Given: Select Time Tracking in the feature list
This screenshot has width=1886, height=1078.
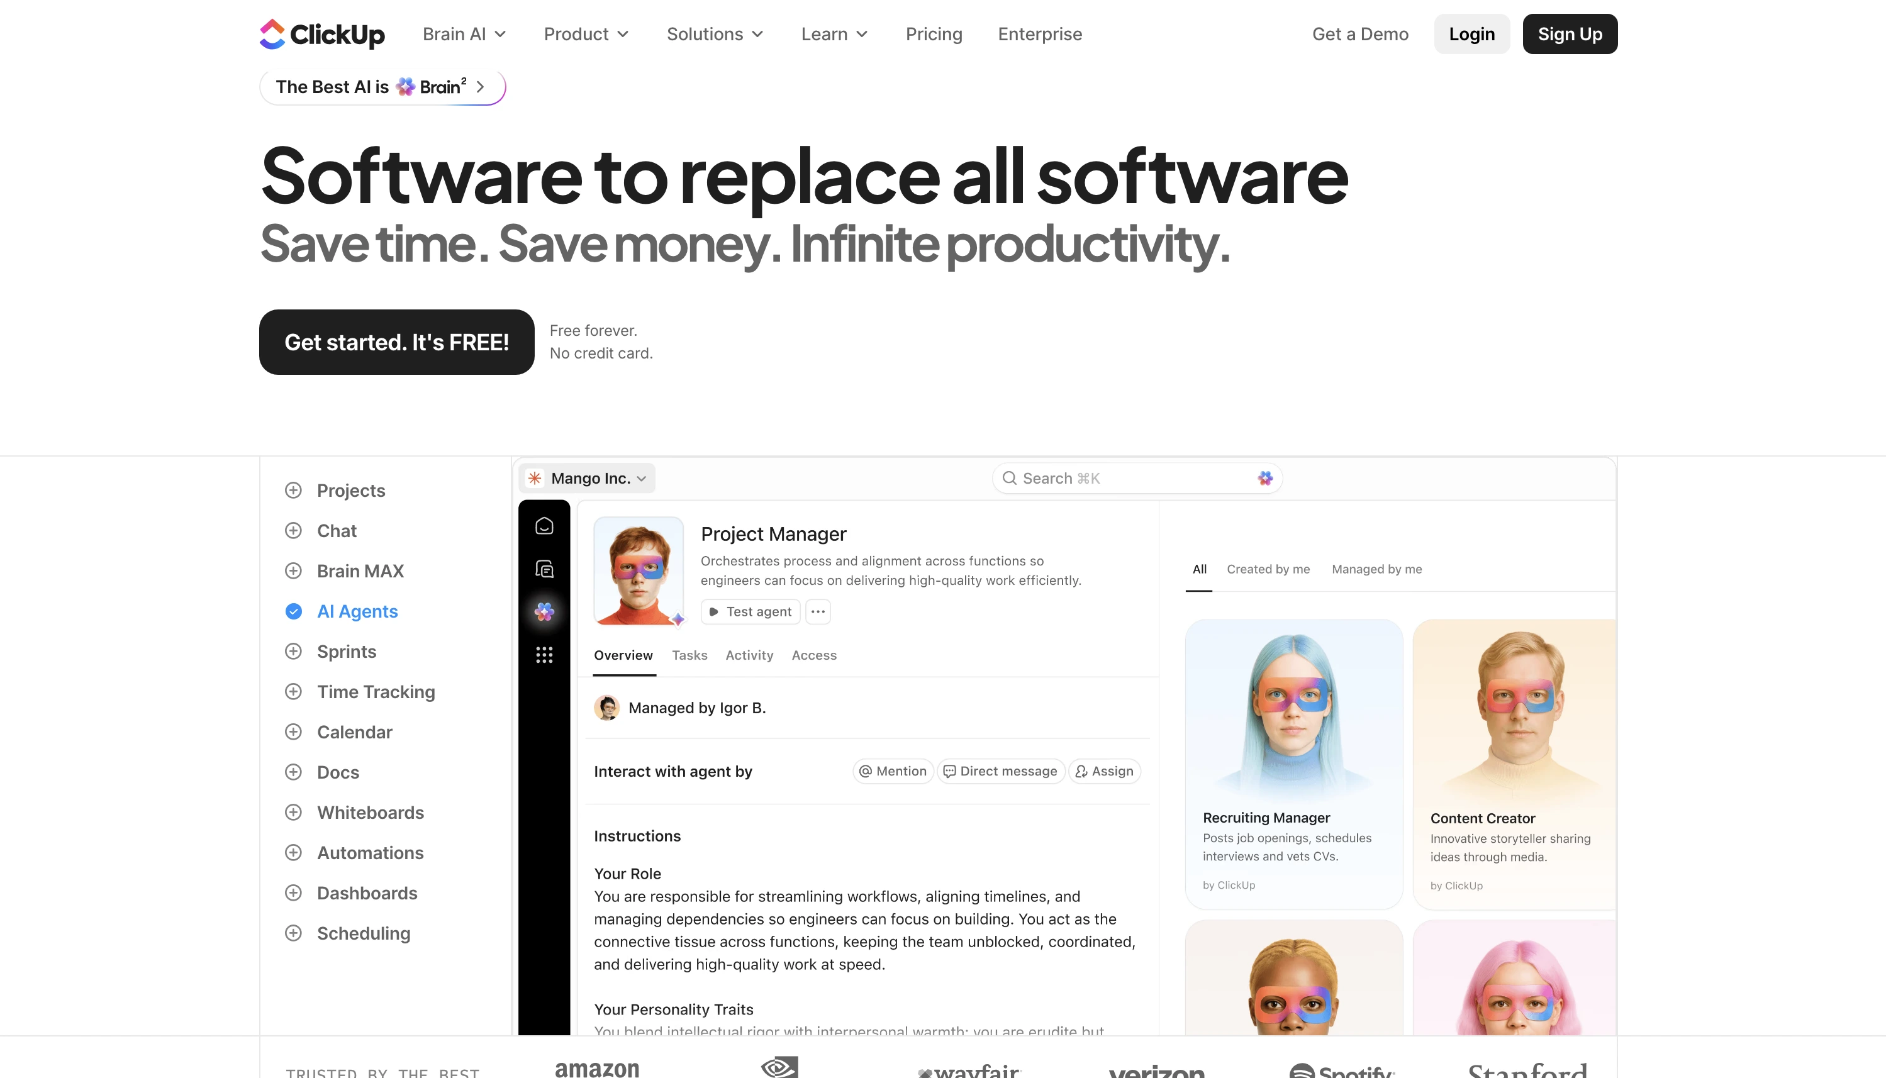Looking at the screenshot, I should pyautogui.click(x=376, y=692).
